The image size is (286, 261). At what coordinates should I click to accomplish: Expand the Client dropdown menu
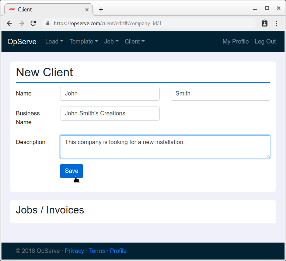tap(135, 41)
